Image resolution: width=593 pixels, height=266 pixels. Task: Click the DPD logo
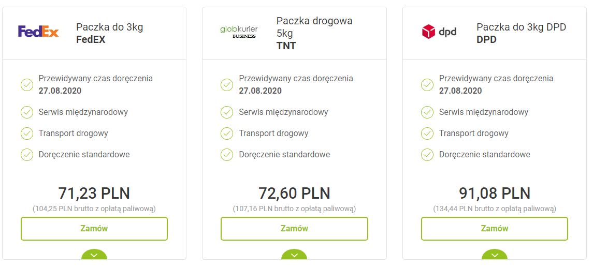[439, 32]
